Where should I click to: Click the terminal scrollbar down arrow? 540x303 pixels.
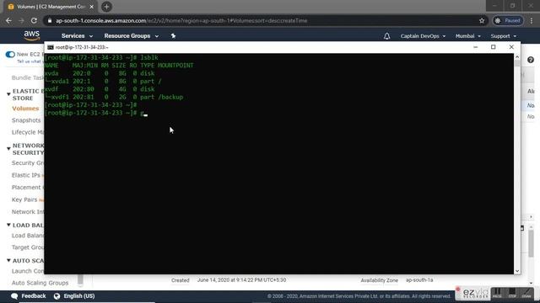coord(517,271)
